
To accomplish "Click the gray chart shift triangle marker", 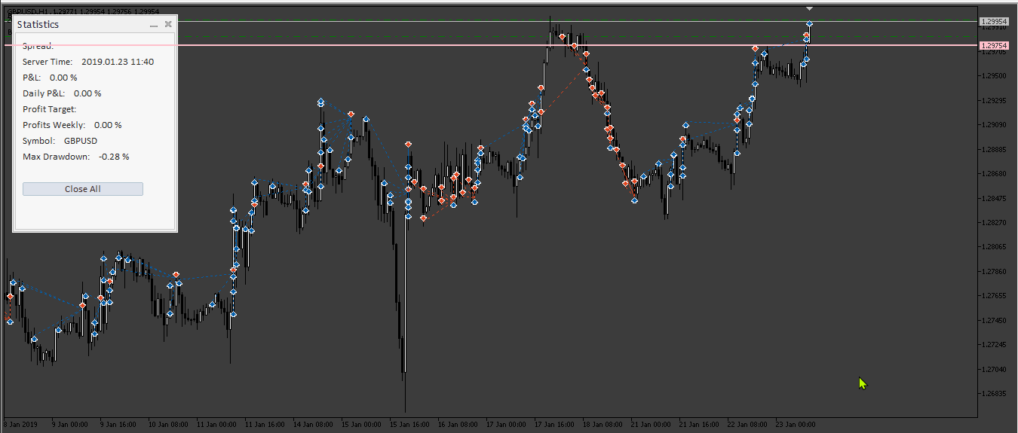I will [x=809, y=8].
